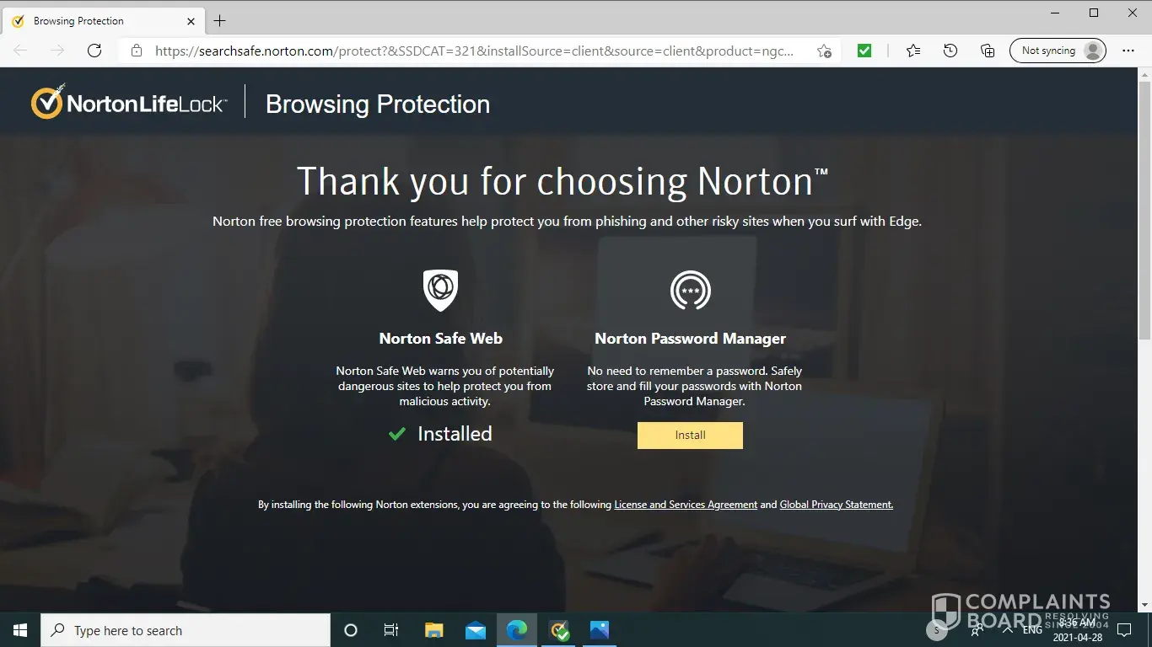Open a new browser tab
The height and width of the screenshot is (647, 1152).
(219, 21)
